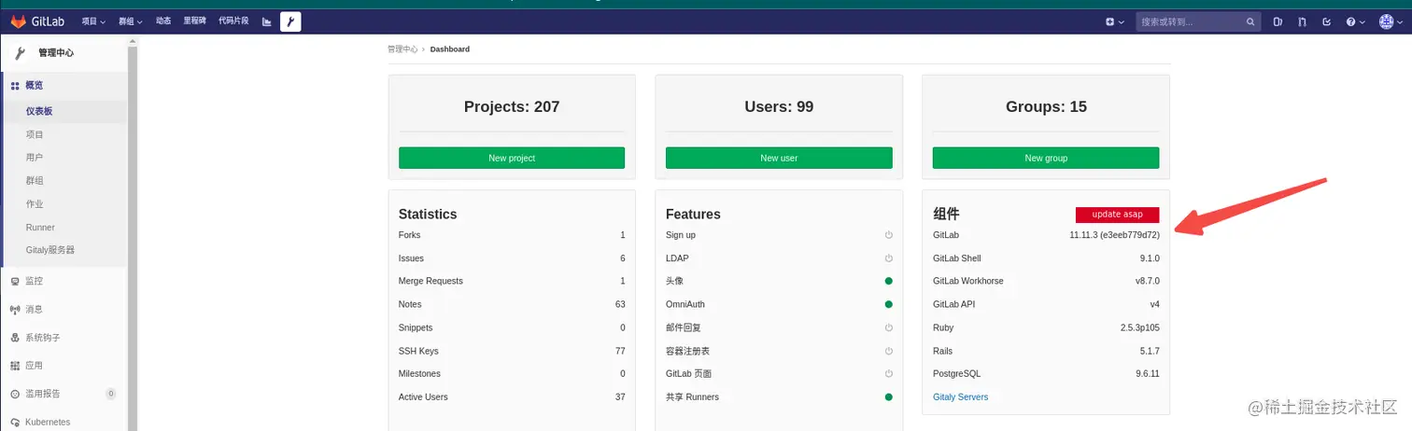Click the Sign up disabled power icon

pyautogui.click(x=888, y=235)
